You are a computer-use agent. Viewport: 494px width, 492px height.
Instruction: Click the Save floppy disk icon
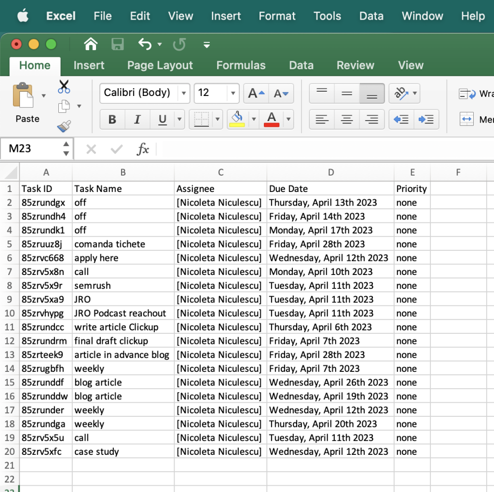(x=118, y=44)
